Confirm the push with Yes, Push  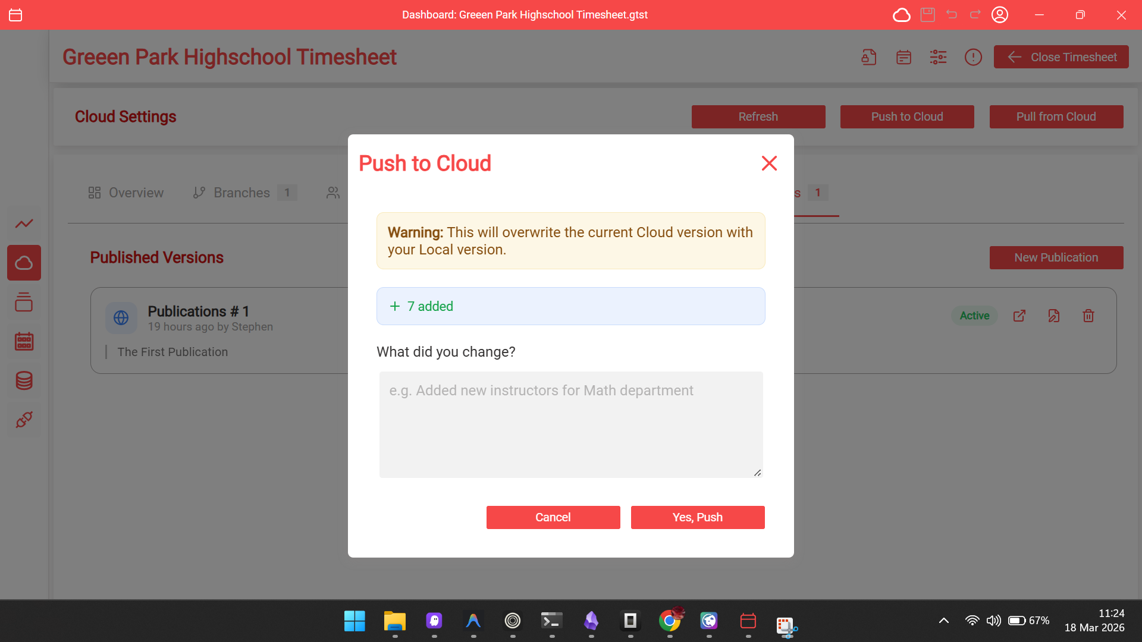tap(697, 517)
